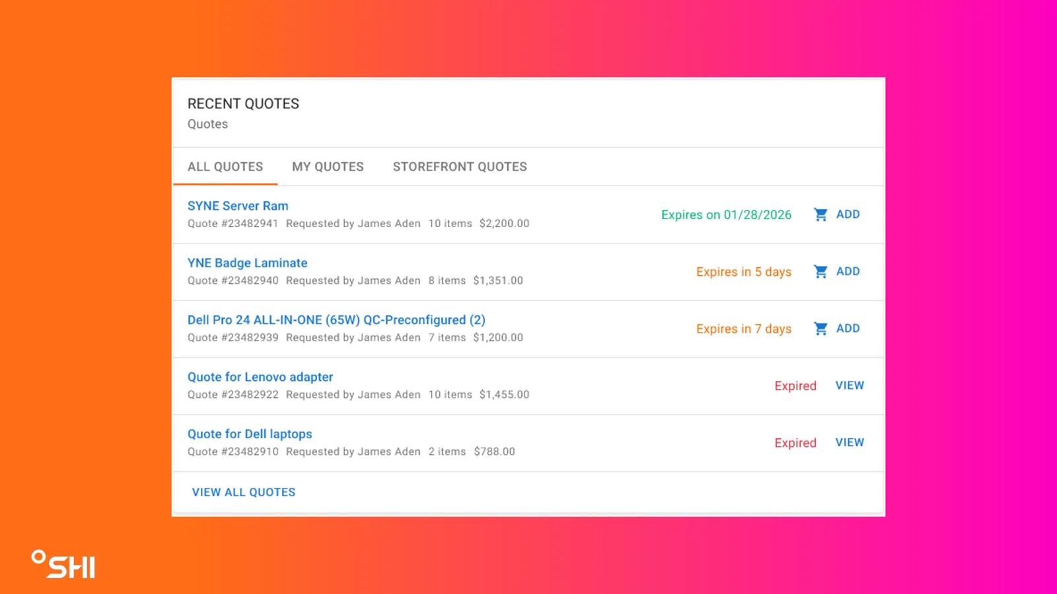Open Quote for Dell laptops link

pyautogui.click(x=250, y=434)
